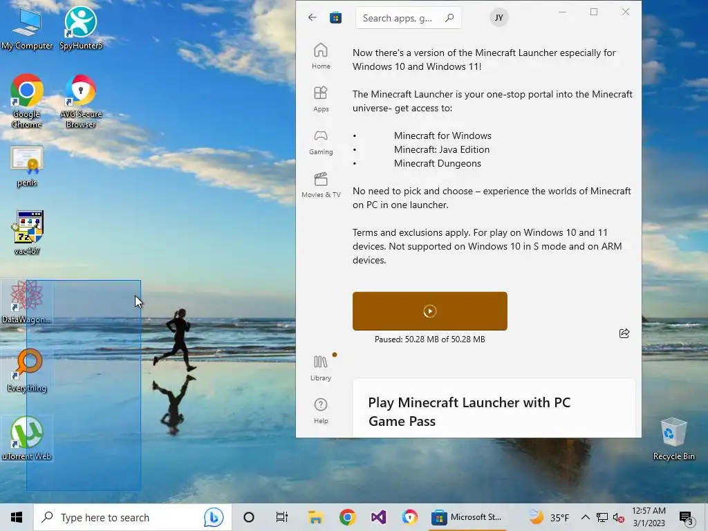708x531 pixels.
Task: Open the JY account profile button
Action: pos(499,17)
